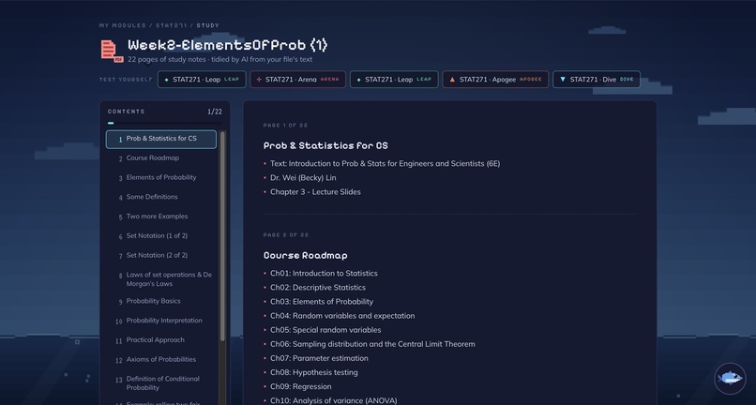Image resolution: width=756 pixels, height=405 pixels.
Task: Click the 'TEST YOURSELF' label
Action: point(126,80)
